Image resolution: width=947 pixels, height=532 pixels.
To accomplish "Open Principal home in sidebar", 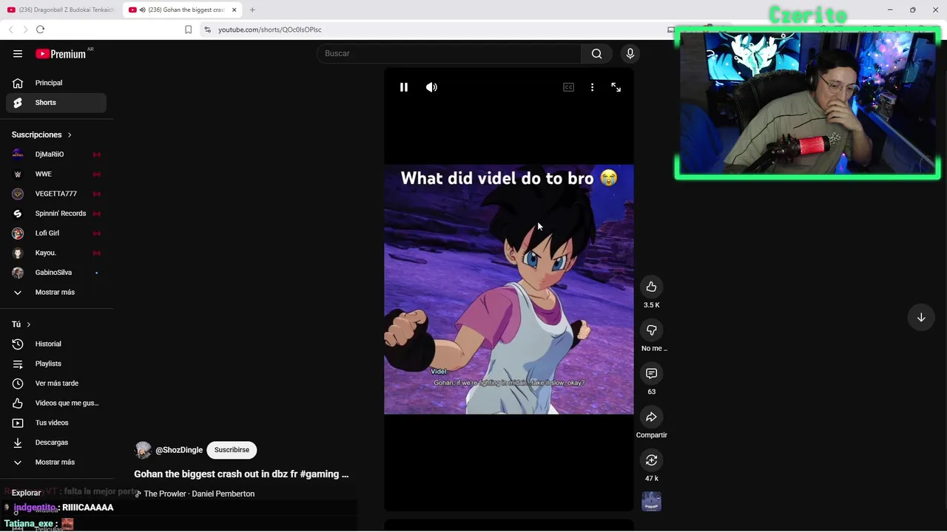I will (x=56, y=83).
